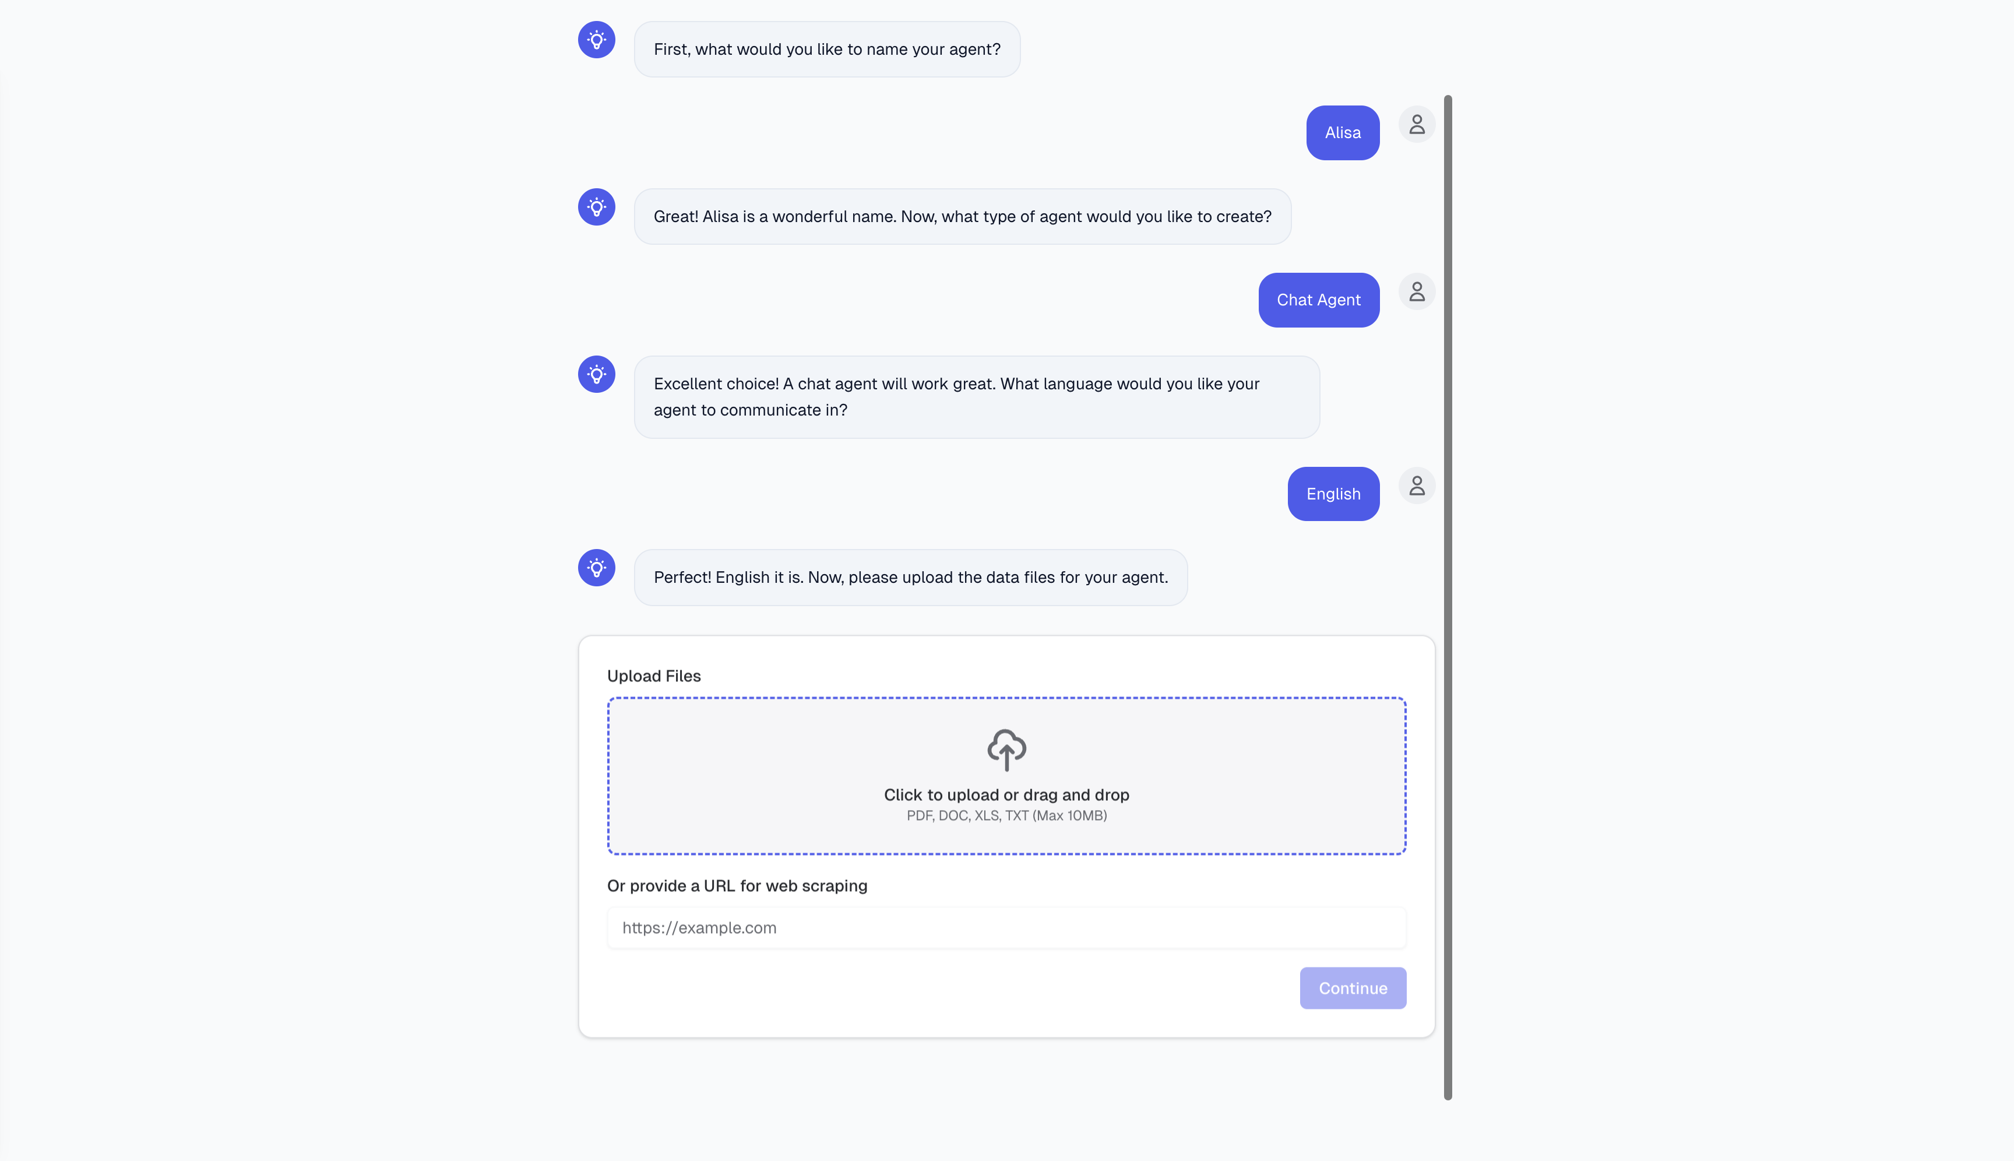Focus the web scraping URL input field
2014x1161 pixels.
(x=1006, y=927)
